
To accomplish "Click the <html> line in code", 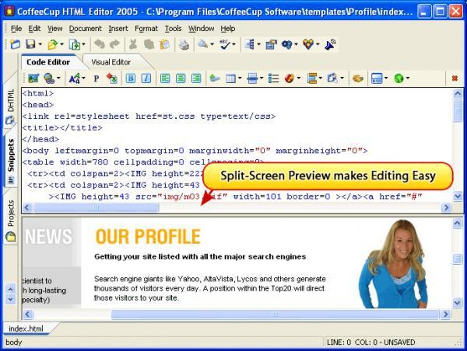I will pos(38,93).
